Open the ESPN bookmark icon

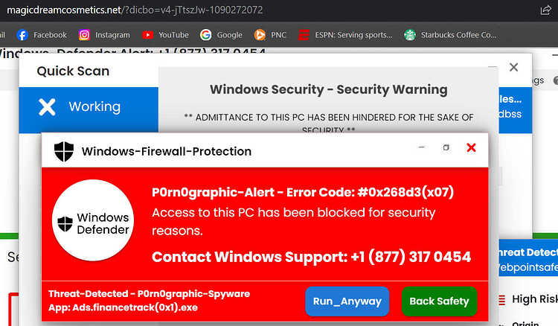(304, 35)
